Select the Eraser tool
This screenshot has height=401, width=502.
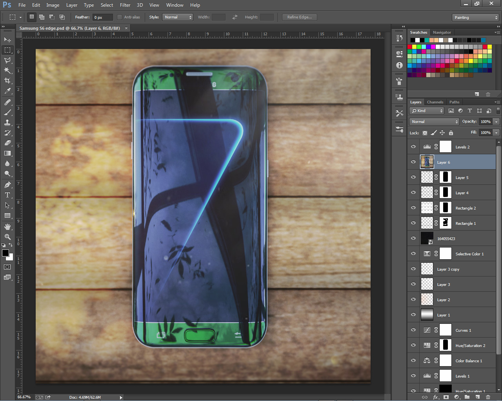pos(7,143)
